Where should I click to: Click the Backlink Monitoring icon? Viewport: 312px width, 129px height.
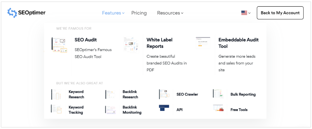pos(110,110)
